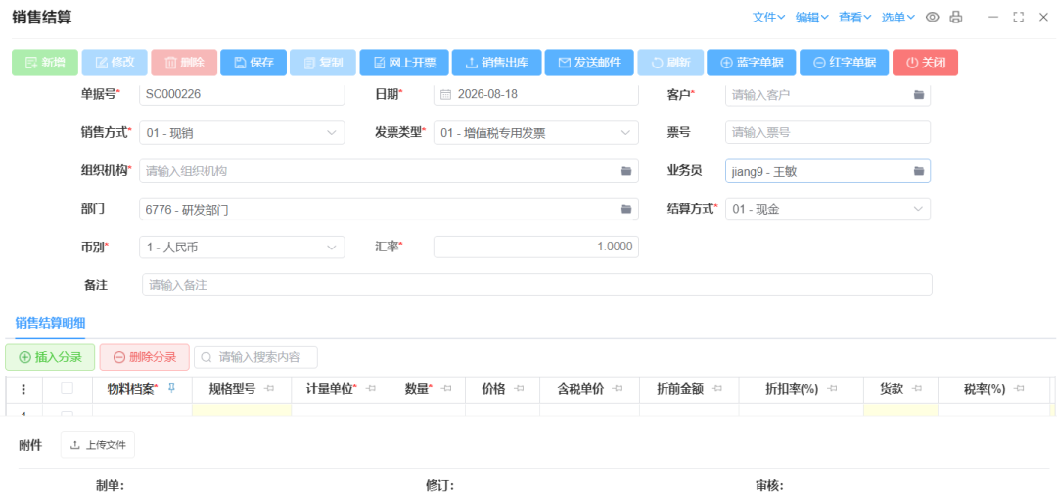Click the date field showing 2026-08-18

pyautogui.click(x=536, y=94)
